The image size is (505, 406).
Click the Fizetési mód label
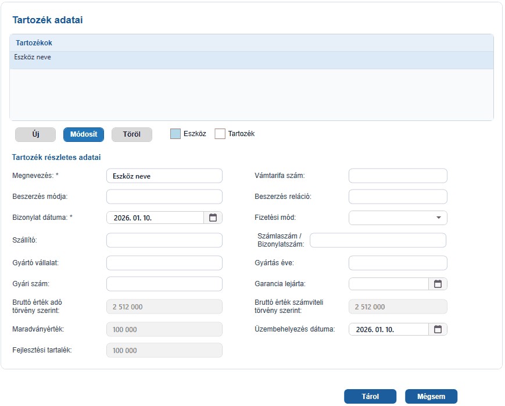click(x=275, y=218)
